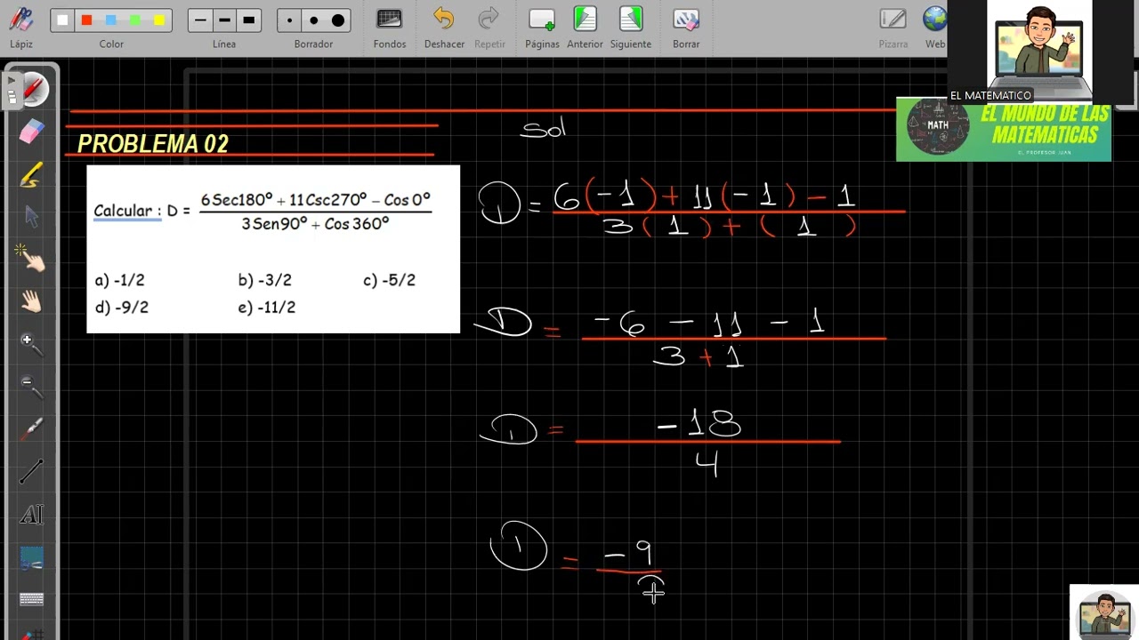Choose the thin line width

pyautogui.click(x=200, y=20)
